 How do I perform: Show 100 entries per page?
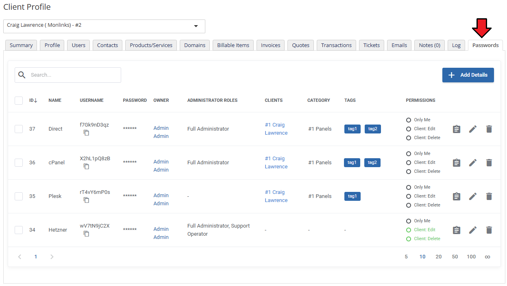471,257
